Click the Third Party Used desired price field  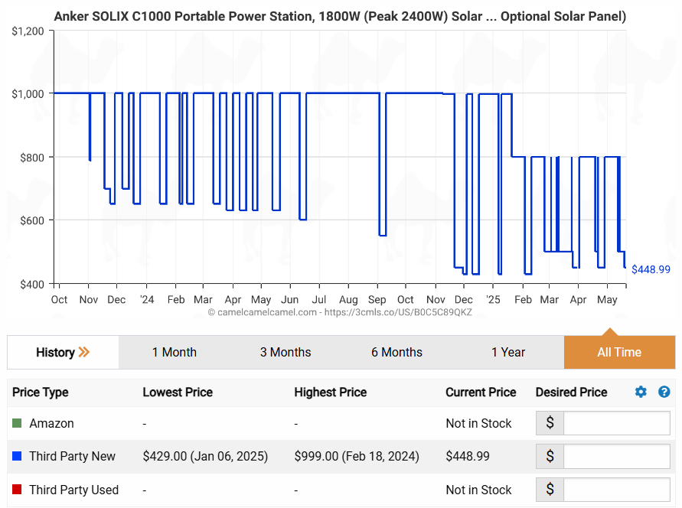[616, 490]
